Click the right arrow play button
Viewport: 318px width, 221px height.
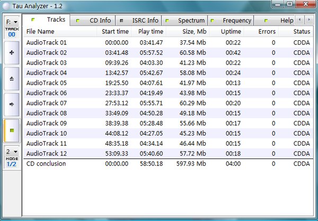[12, 104]
